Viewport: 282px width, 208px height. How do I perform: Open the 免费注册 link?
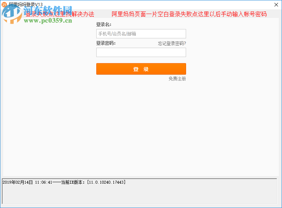click(x=177, y=79)
